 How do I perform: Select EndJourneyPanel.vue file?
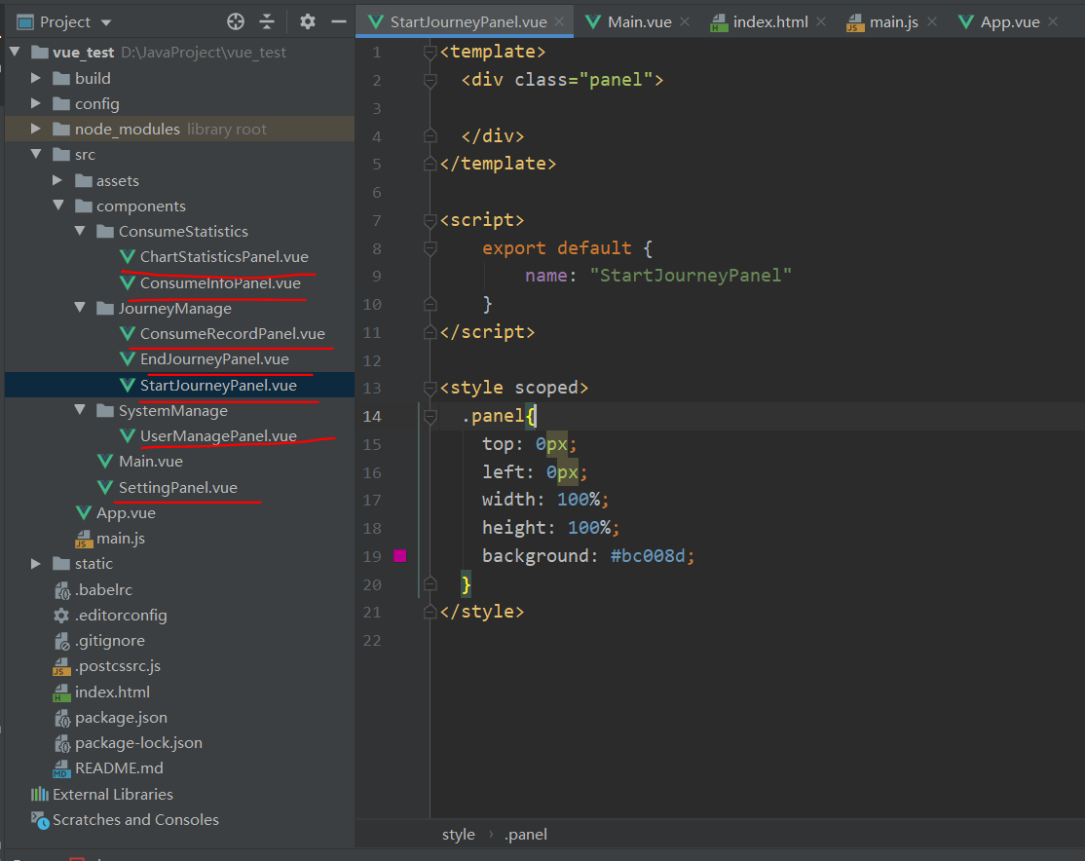pos(214,359)
